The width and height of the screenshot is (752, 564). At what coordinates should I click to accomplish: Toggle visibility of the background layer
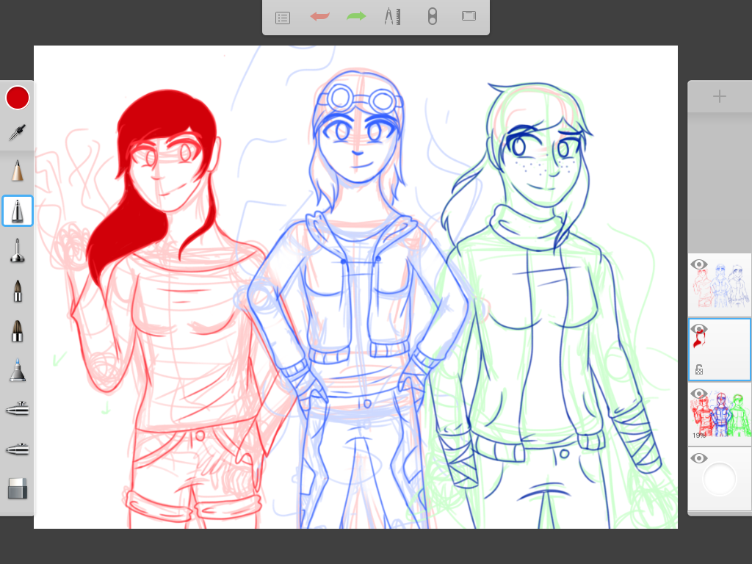(x=698, y=458)
